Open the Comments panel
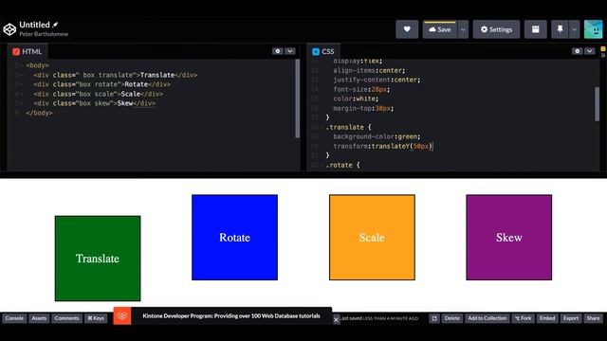The height and width of the screenshot is (341, 607). click(66, 318)
